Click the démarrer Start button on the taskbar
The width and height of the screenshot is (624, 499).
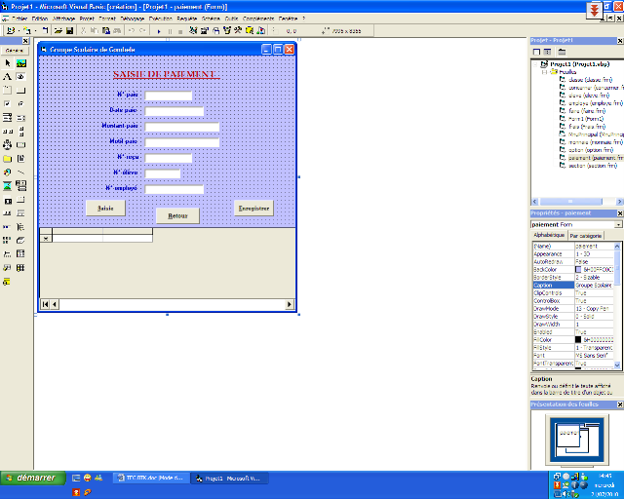point(32,479)
